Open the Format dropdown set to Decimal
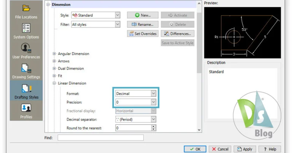The height and width of the screenshot is (153, 292). click(153, 93)
